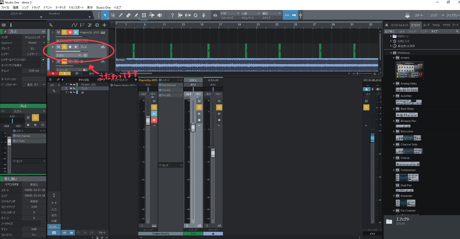Image resolution: width=460 pixels, height=239 pixels.
Task: Click the download arrow icon near Start
Action: coord(408,15)
